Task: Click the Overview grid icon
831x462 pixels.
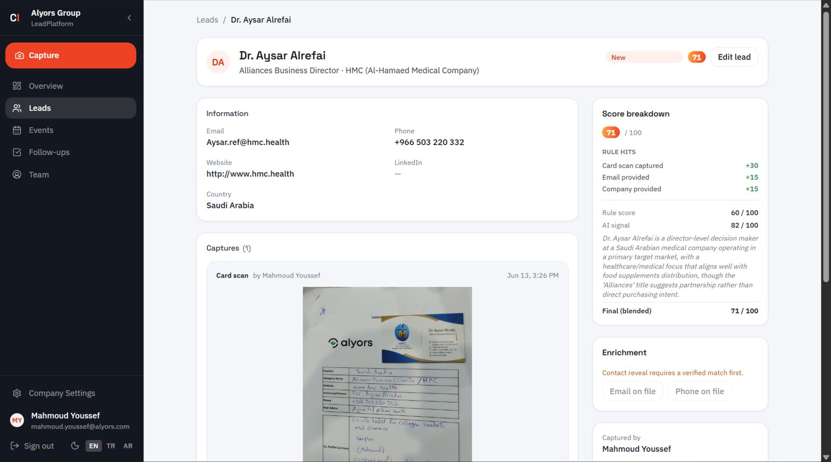Action: [x=17, y=86]
